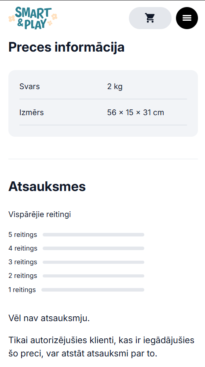The height and width of the screenshot is (367, 205).
Task: Click the Vēl nav atsauksmju text
Action: coord(49,318)
